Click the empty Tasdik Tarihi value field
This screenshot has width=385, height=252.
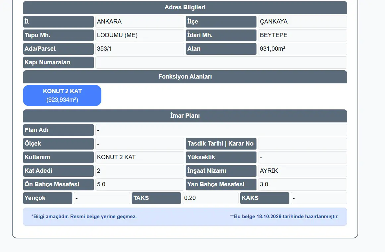click(x=302, y=144)
